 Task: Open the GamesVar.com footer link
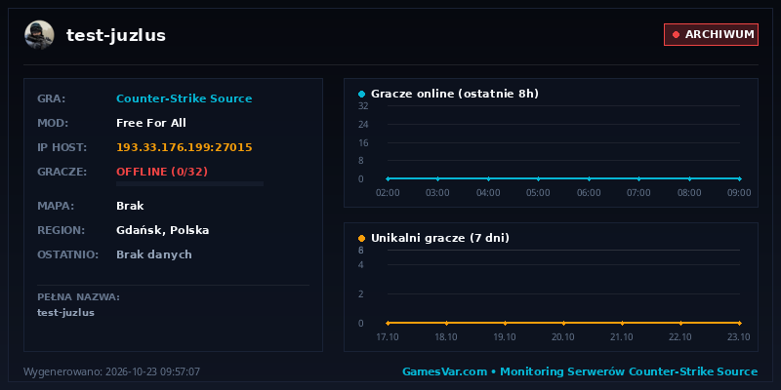[x=444, y=371]
